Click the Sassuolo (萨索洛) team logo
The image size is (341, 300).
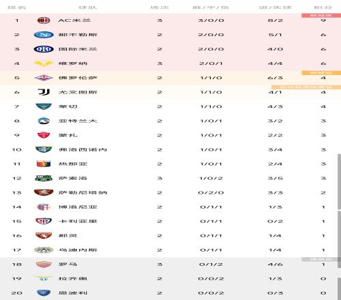tap(44, 178)
